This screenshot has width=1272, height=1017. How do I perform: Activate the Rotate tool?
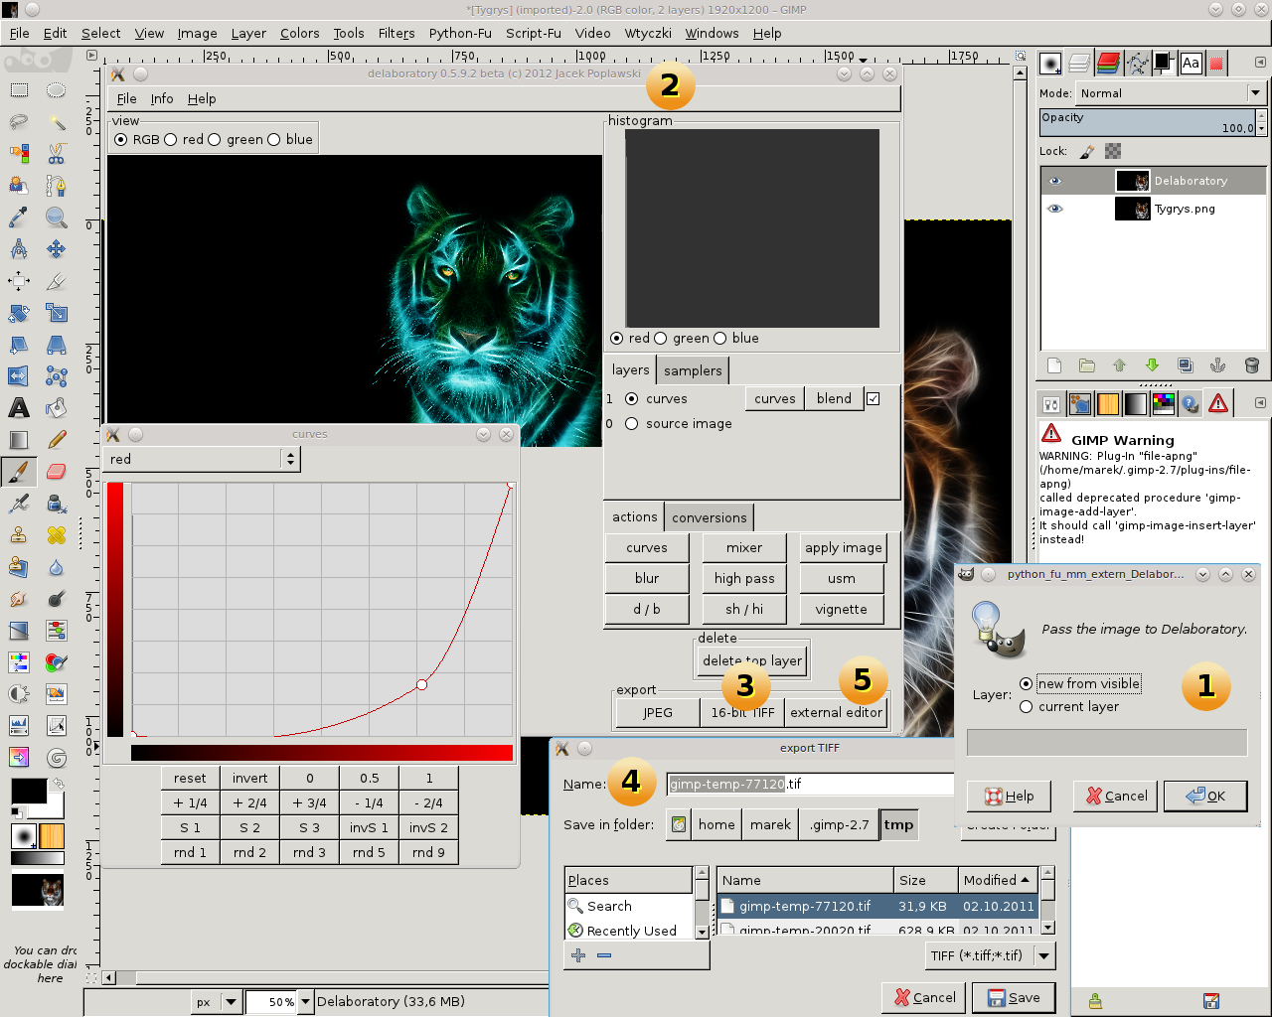pos(19,313)
